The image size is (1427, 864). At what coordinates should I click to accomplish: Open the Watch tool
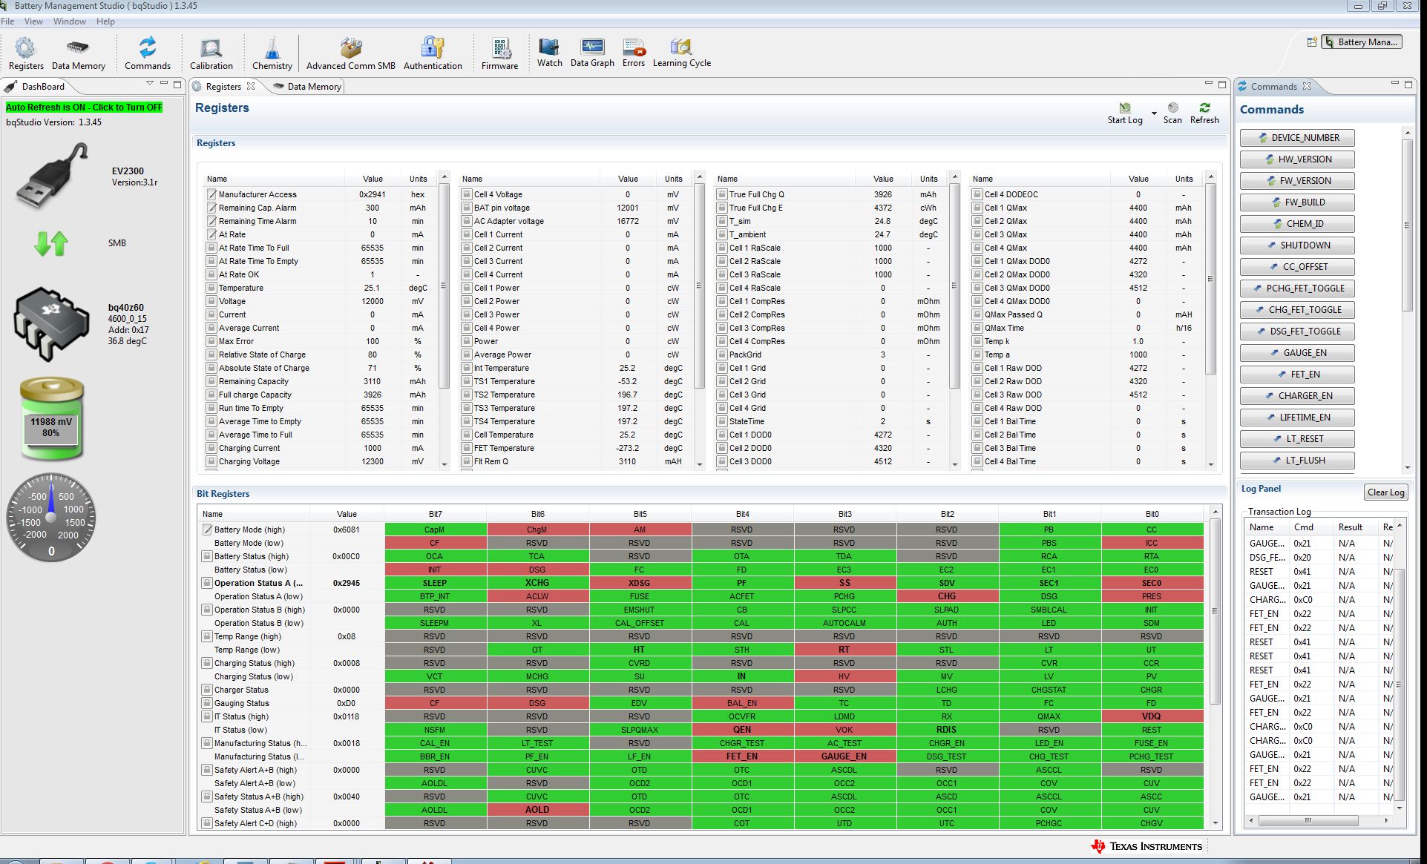[549, 52]
